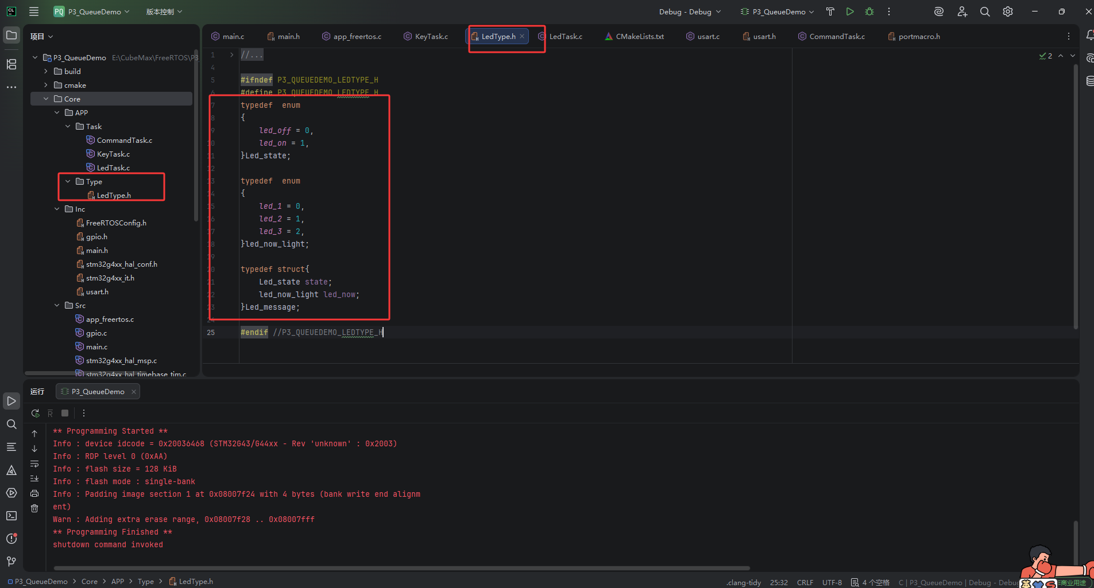Click the UTF-8 encoding widget
1094x588 pixels.
(x=832, y=582)
